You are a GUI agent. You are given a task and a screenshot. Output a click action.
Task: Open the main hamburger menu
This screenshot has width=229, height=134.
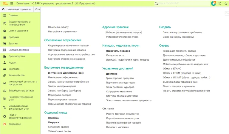[12, 3]
